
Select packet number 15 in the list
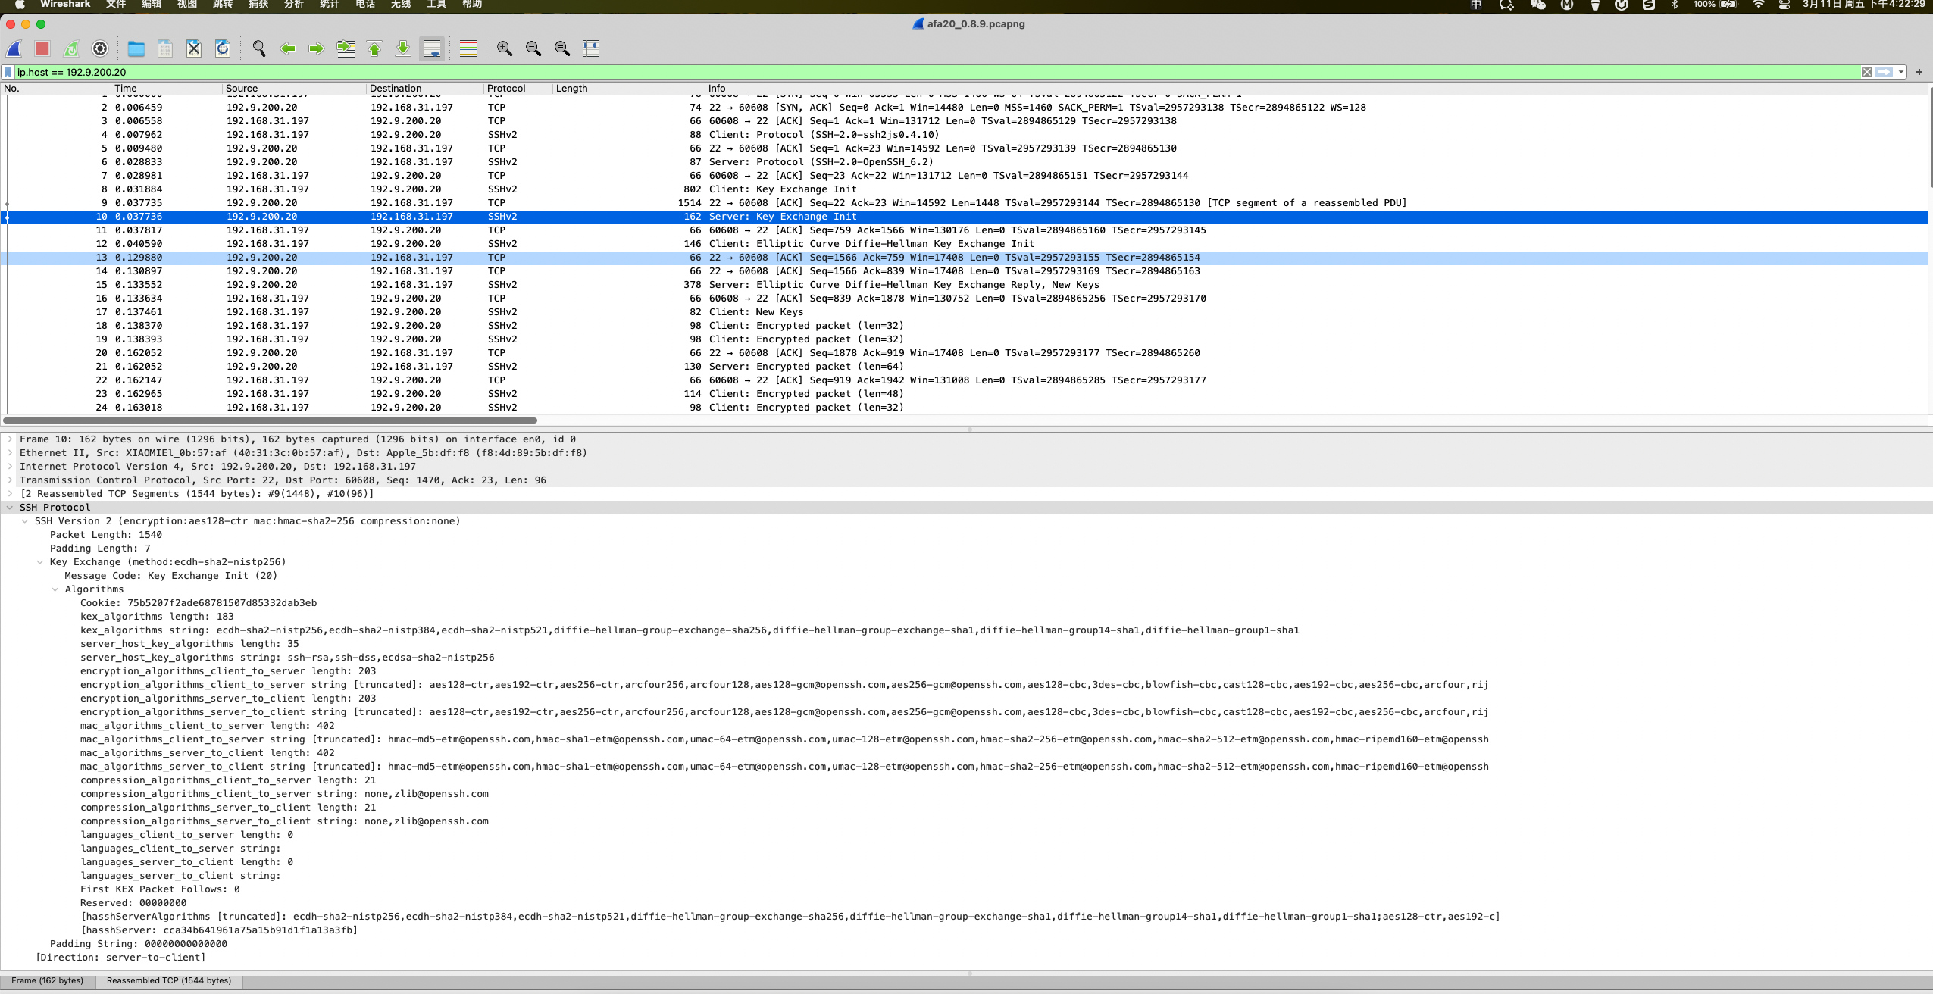303,284
